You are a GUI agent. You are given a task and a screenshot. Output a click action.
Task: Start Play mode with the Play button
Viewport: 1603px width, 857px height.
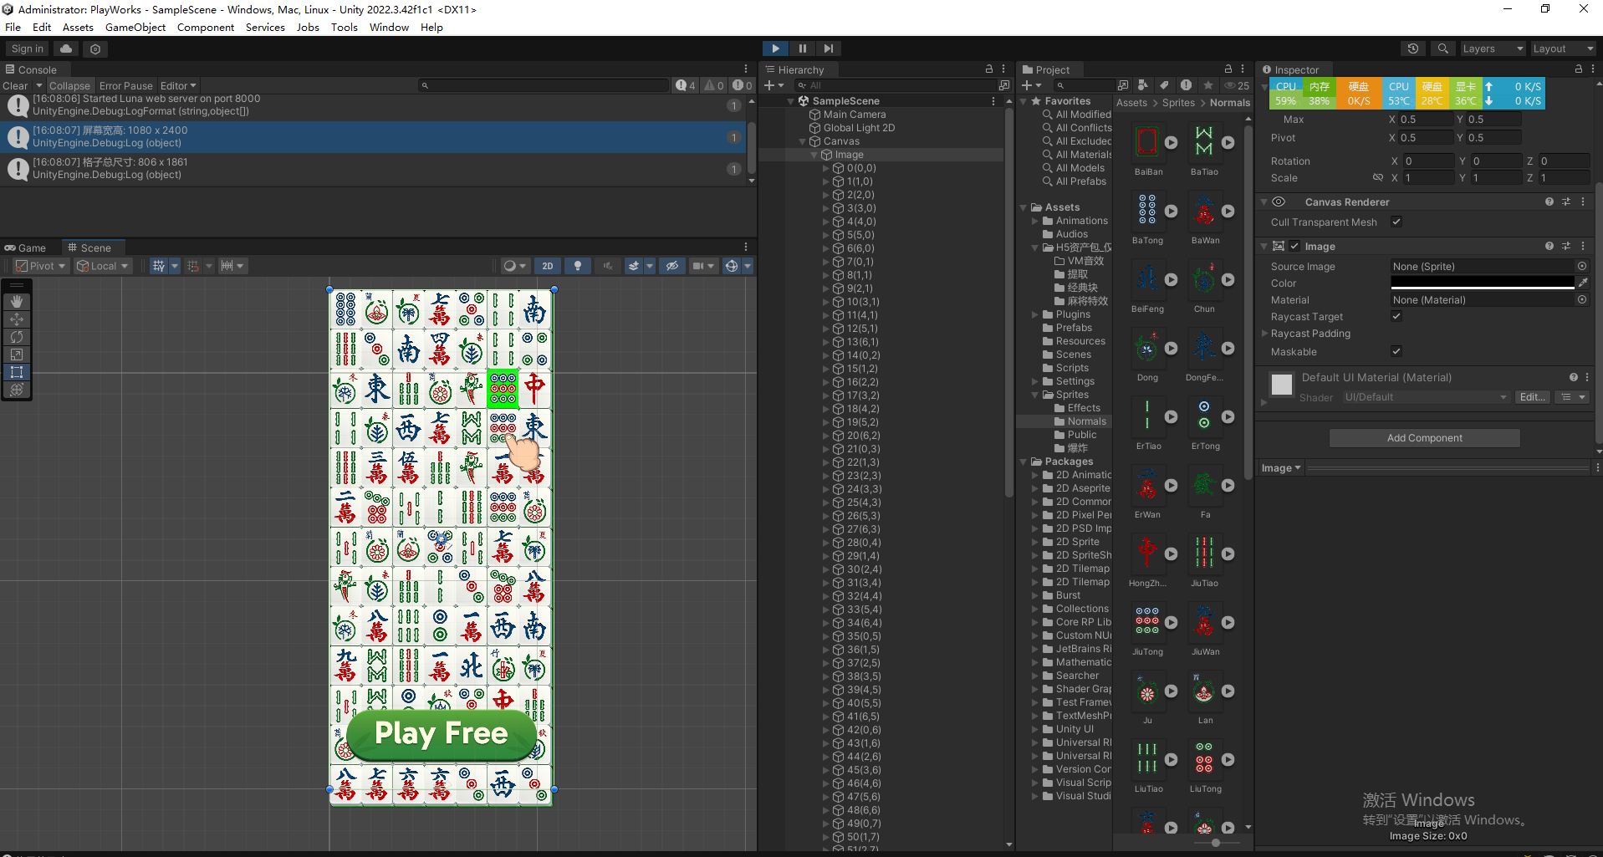775,48
